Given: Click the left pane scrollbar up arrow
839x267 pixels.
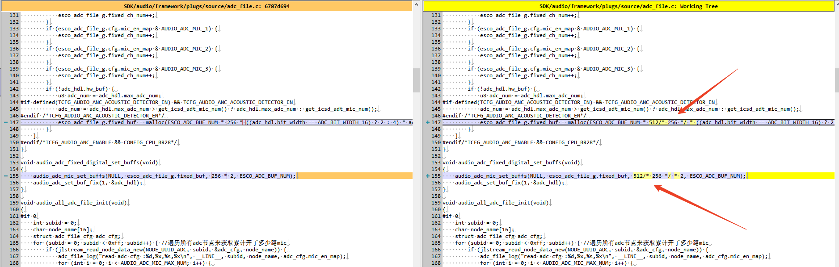Looking at the screenshot, I should point(416,5).
